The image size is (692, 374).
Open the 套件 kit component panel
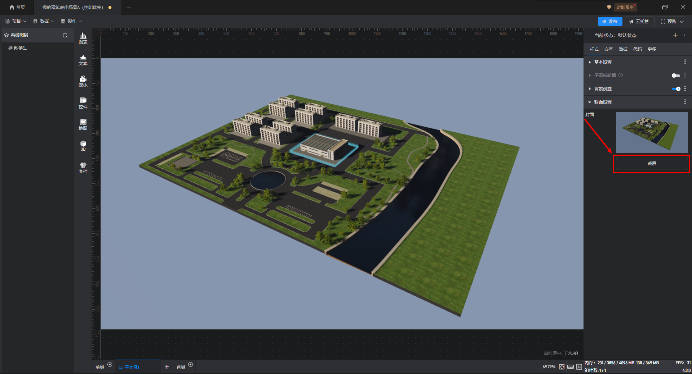83,168
